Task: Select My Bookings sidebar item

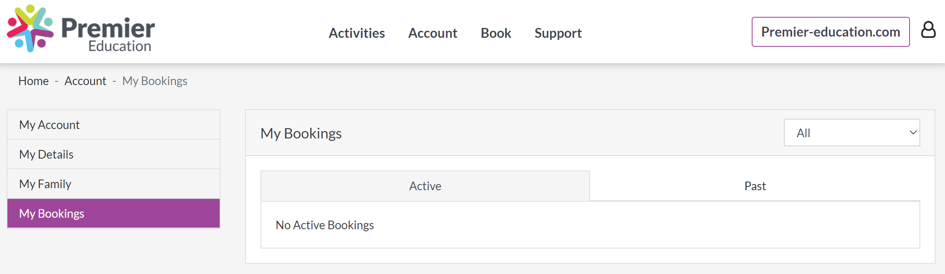Action: [113, 213]
